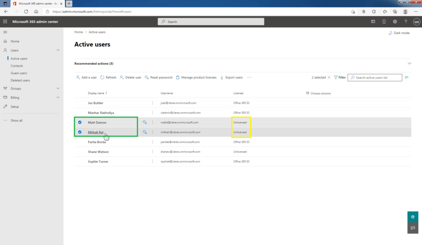This screenshot has width=422, height=245.
Task: Click the browser address bar URL
Action: pyautogui.click(x=92, y=12)
